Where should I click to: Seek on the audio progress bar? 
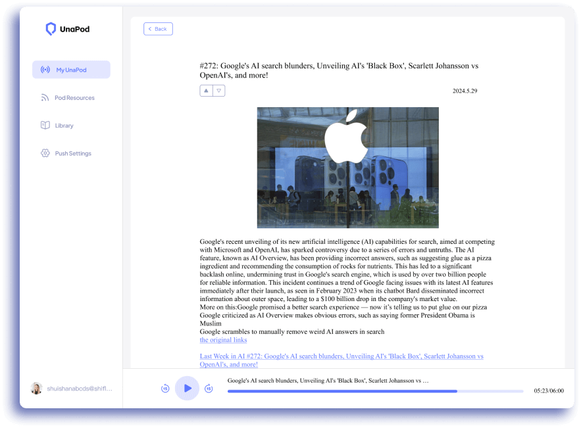tap(375, 391)
